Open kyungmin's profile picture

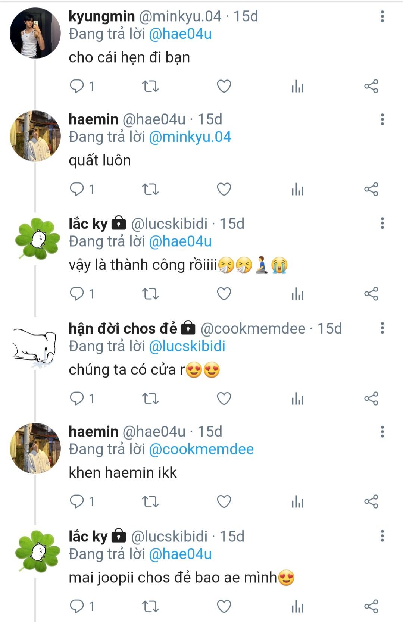[x=35, y=33]
